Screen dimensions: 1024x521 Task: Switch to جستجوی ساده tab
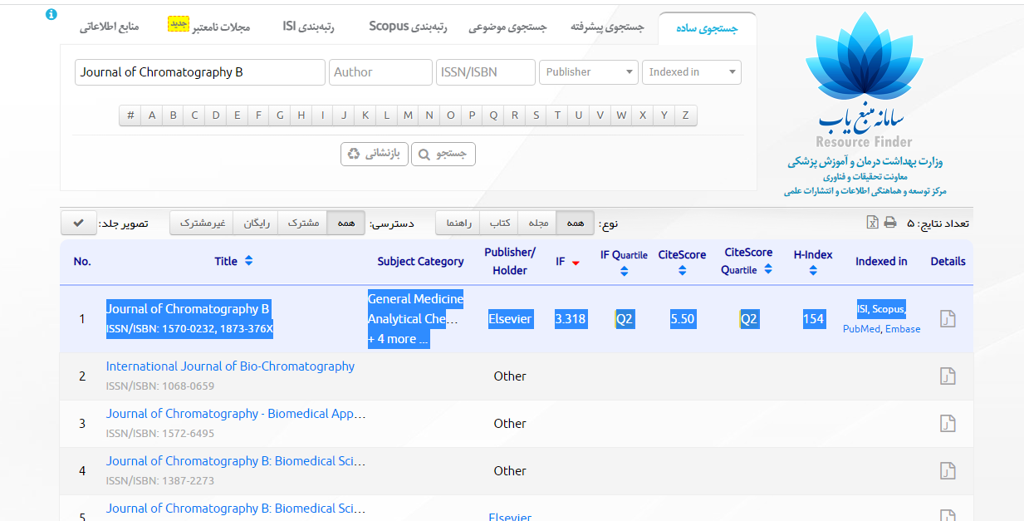(x=708, y=27)
